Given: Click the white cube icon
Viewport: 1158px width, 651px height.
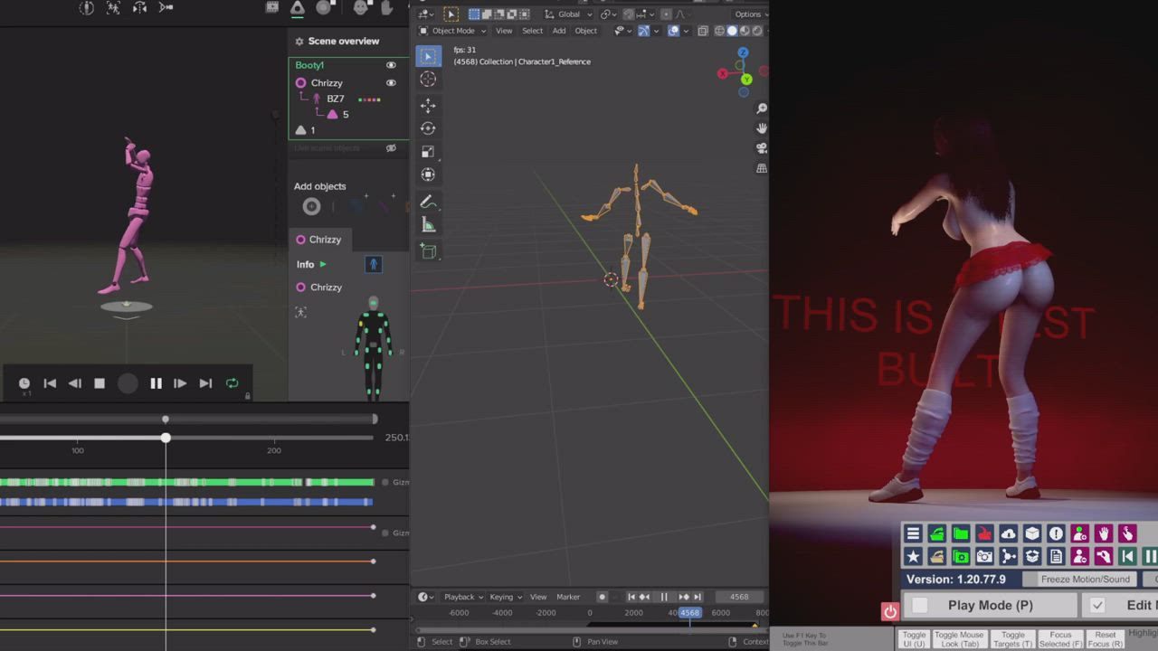Looking at the screenshot, I should 1032,533.
